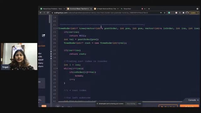Click the Submit button
Screen dimensions: 201x113
pyautogui.click(x=189, y=106)
